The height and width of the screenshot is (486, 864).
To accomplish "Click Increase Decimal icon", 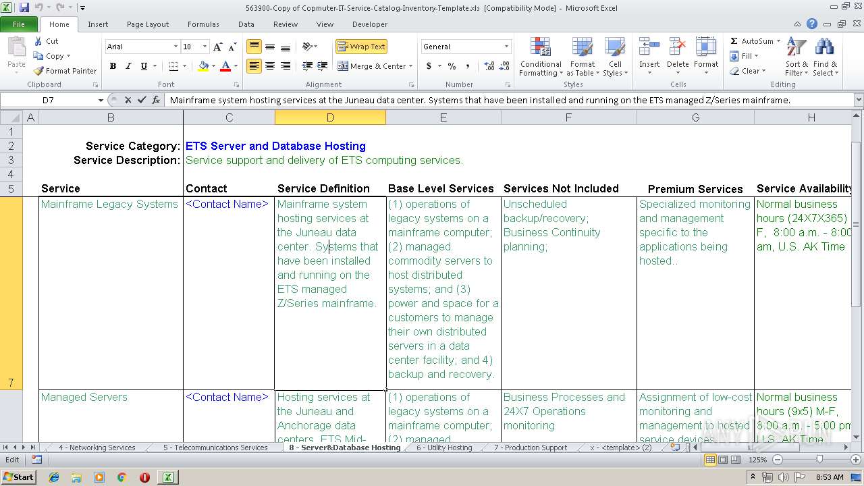I will (x=489, y=66).
